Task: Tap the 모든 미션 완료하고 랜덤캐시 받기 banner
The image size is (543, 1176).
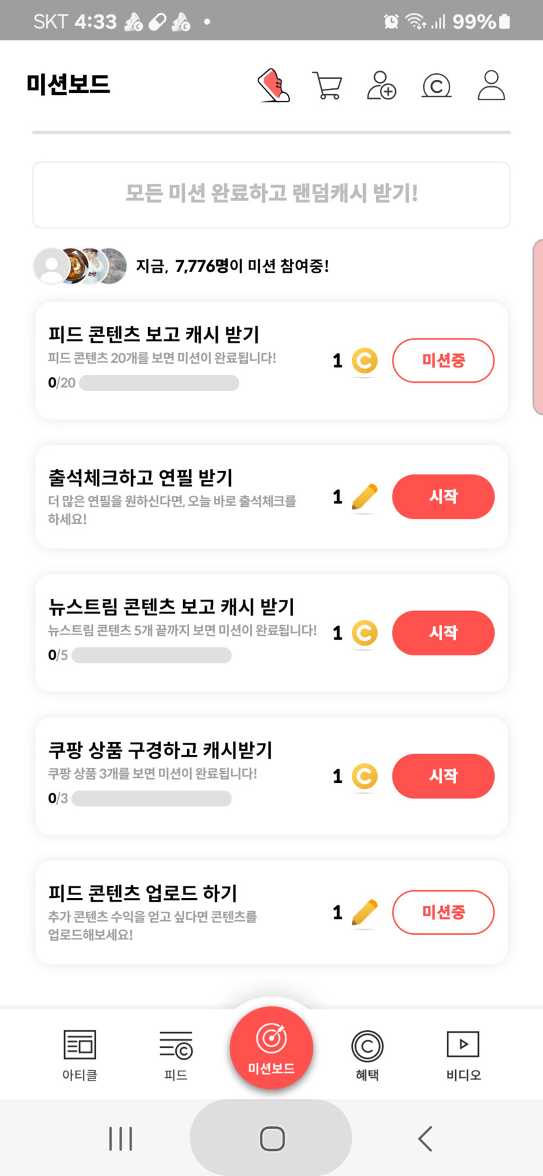Action: [x=271, y=194]
